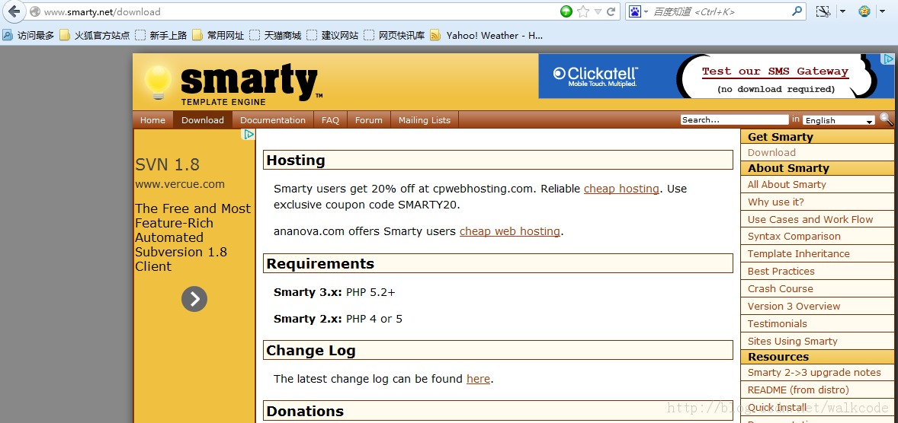Click the browser back arrow button
898x423 pixels.
[13, 11]
